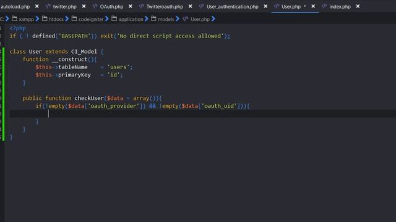Open the application breadcrumb folder
Viewport: 396px width, 222px height.
131,19
